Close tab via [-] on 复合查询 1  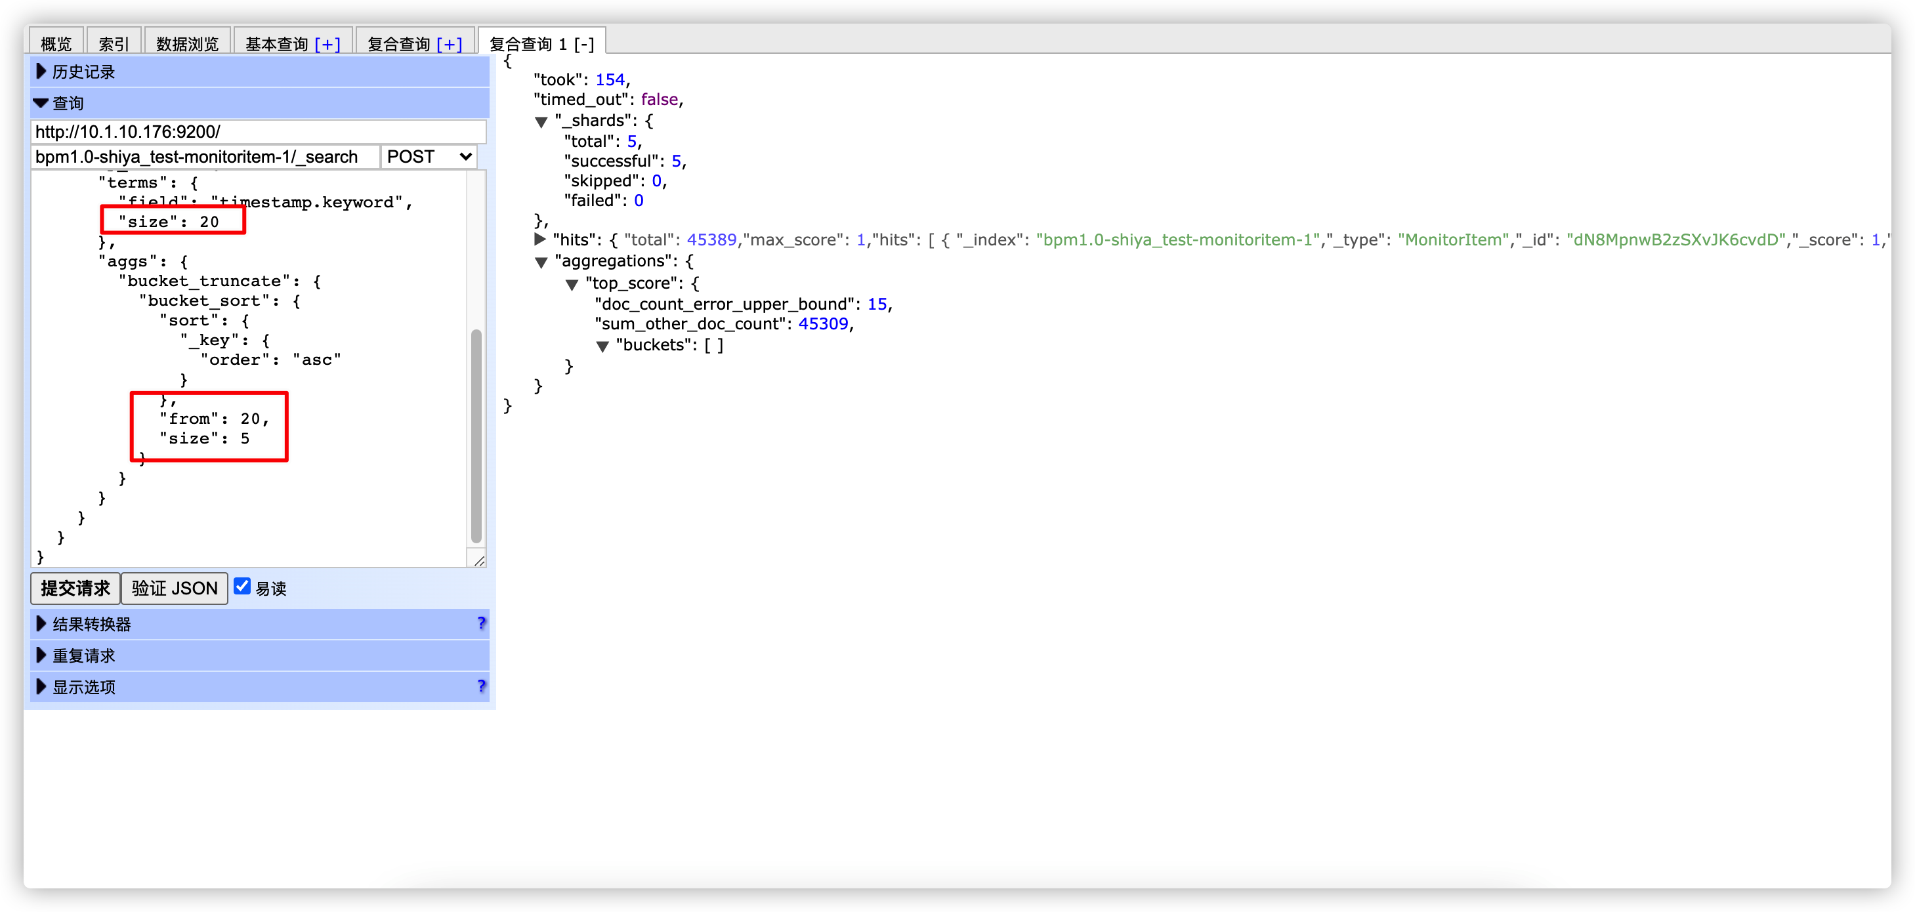[x=584, y=44]
